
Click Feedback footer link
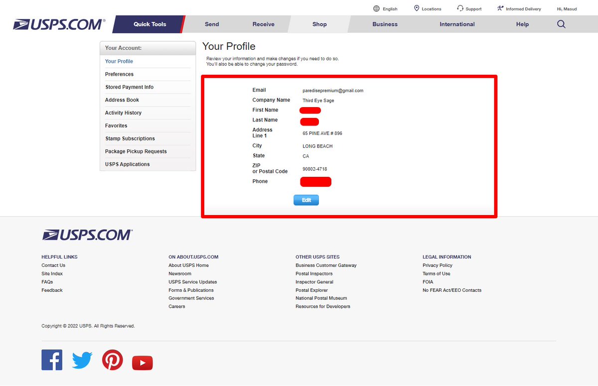coord(52,290)
